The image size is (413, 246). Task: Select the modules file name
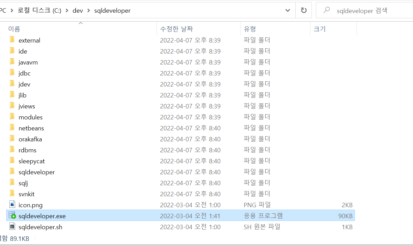coord(31,117)
